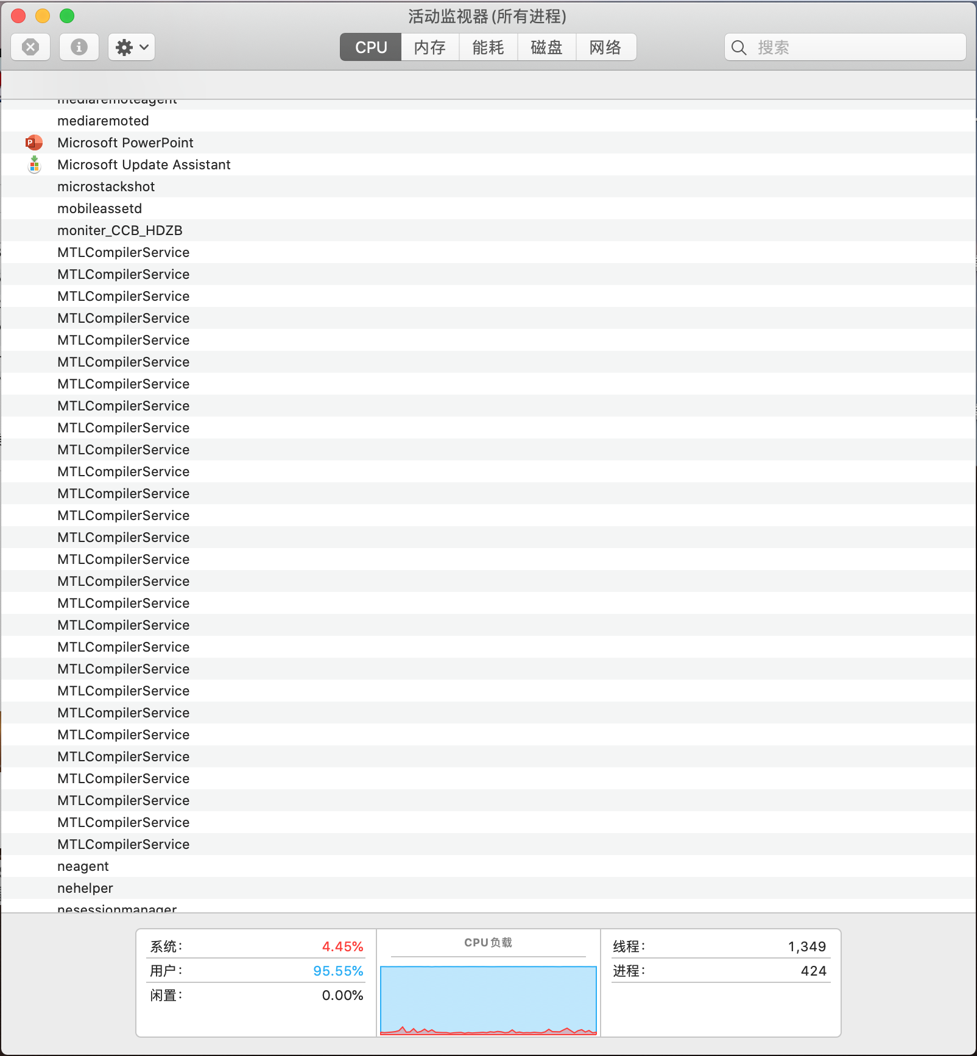Select the mediaremoted process row

103,121
